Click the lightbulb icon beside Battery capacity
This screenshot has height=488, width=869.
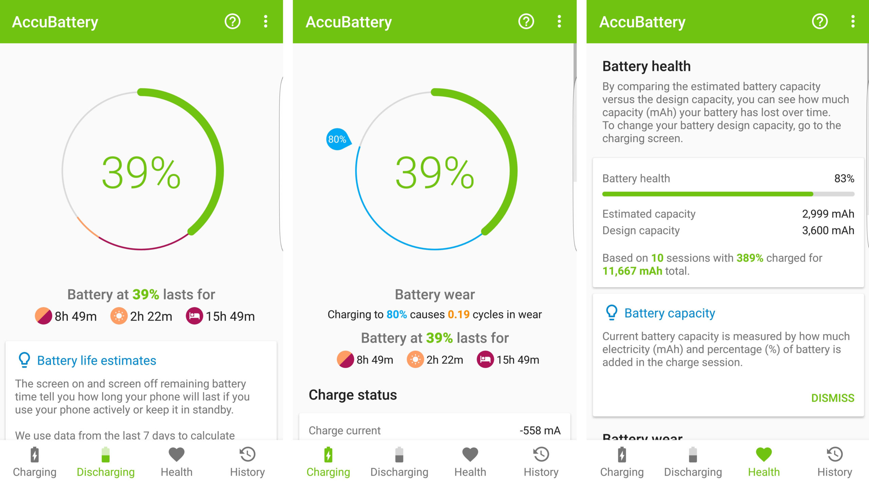click(611, 312)
